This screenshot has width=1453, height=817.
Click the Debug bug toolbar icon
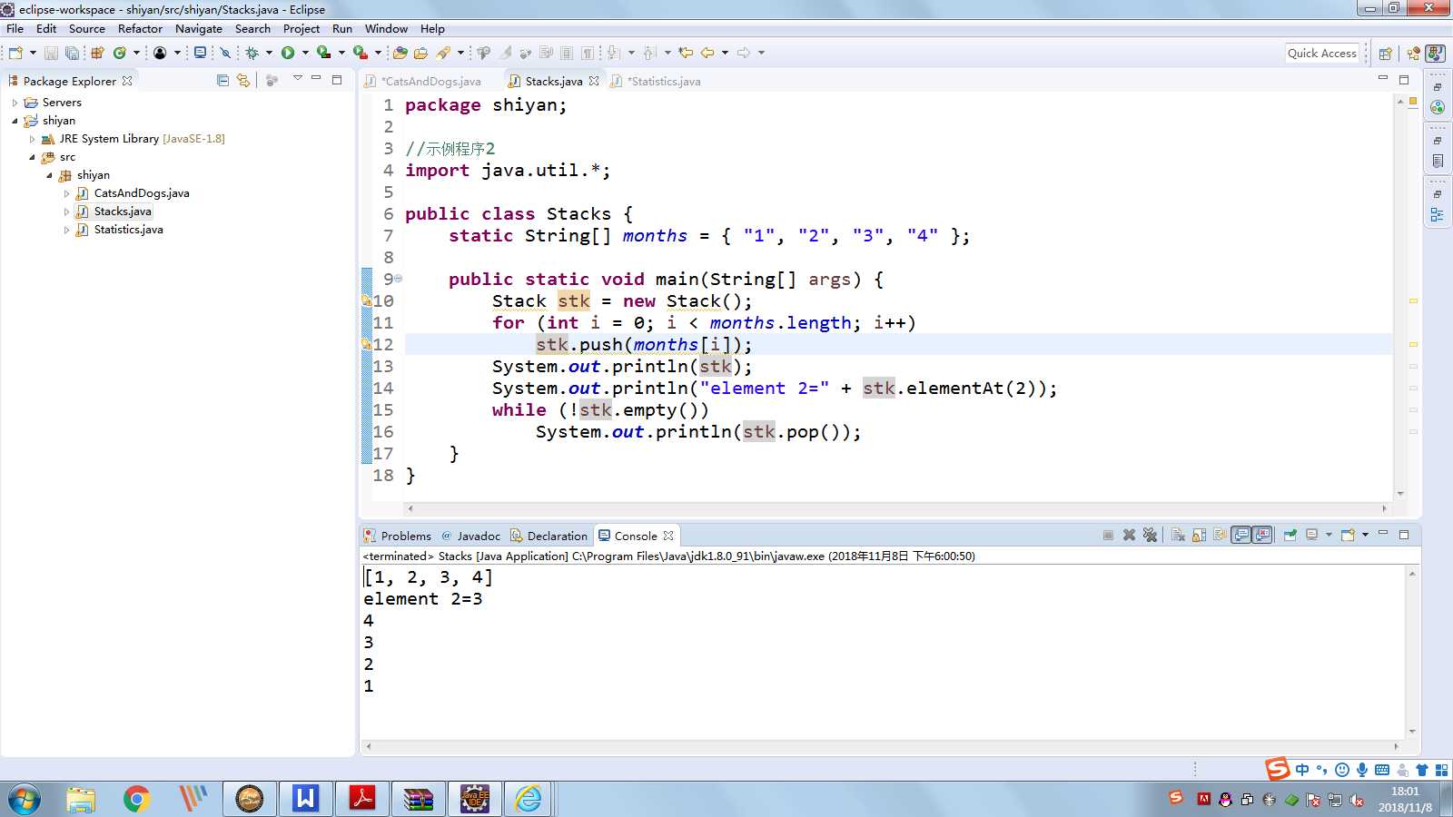252,53
